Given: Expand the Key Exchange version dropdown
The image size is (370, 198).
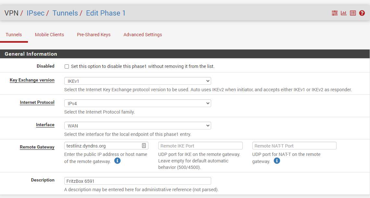Looking at the screenshot, I should (137, 81).
